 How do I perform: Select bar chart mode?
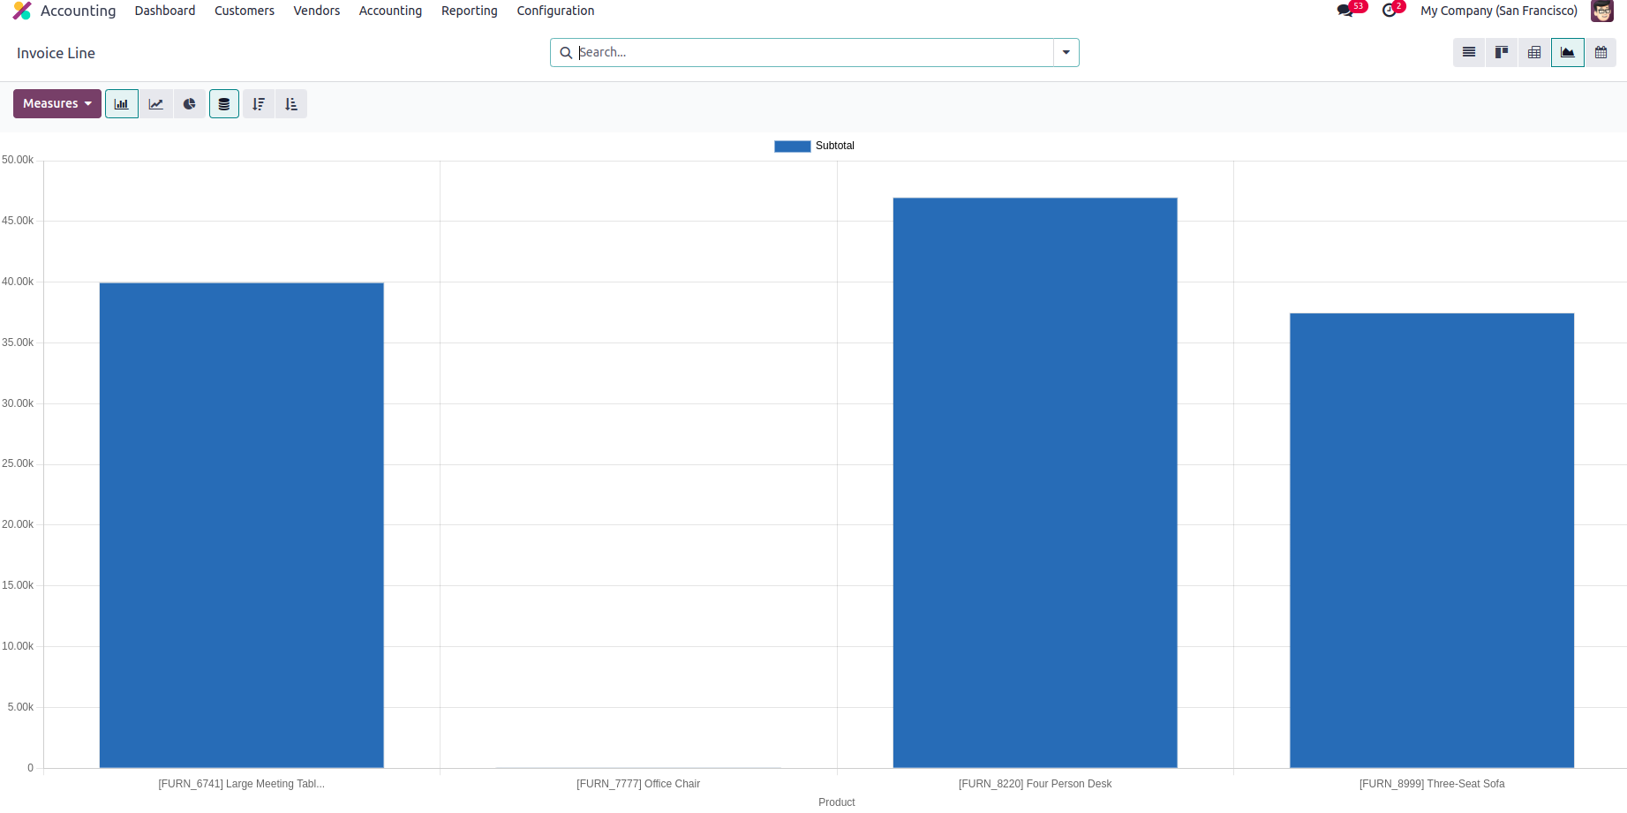122,104
